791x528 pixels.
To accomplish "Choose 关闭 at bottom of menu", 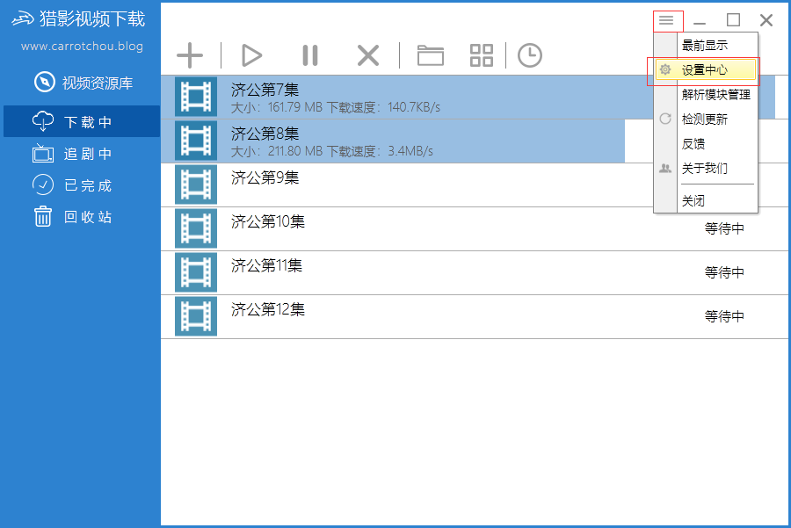I will pos(706,200).
